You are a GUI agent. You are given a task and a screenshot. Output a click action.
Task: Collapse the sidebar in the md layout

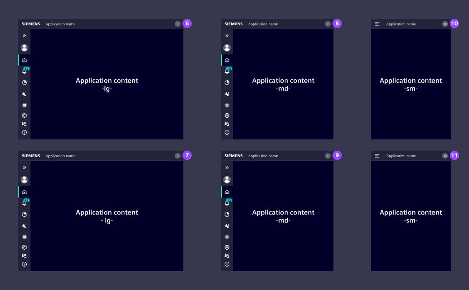click(x=227, y=35)
